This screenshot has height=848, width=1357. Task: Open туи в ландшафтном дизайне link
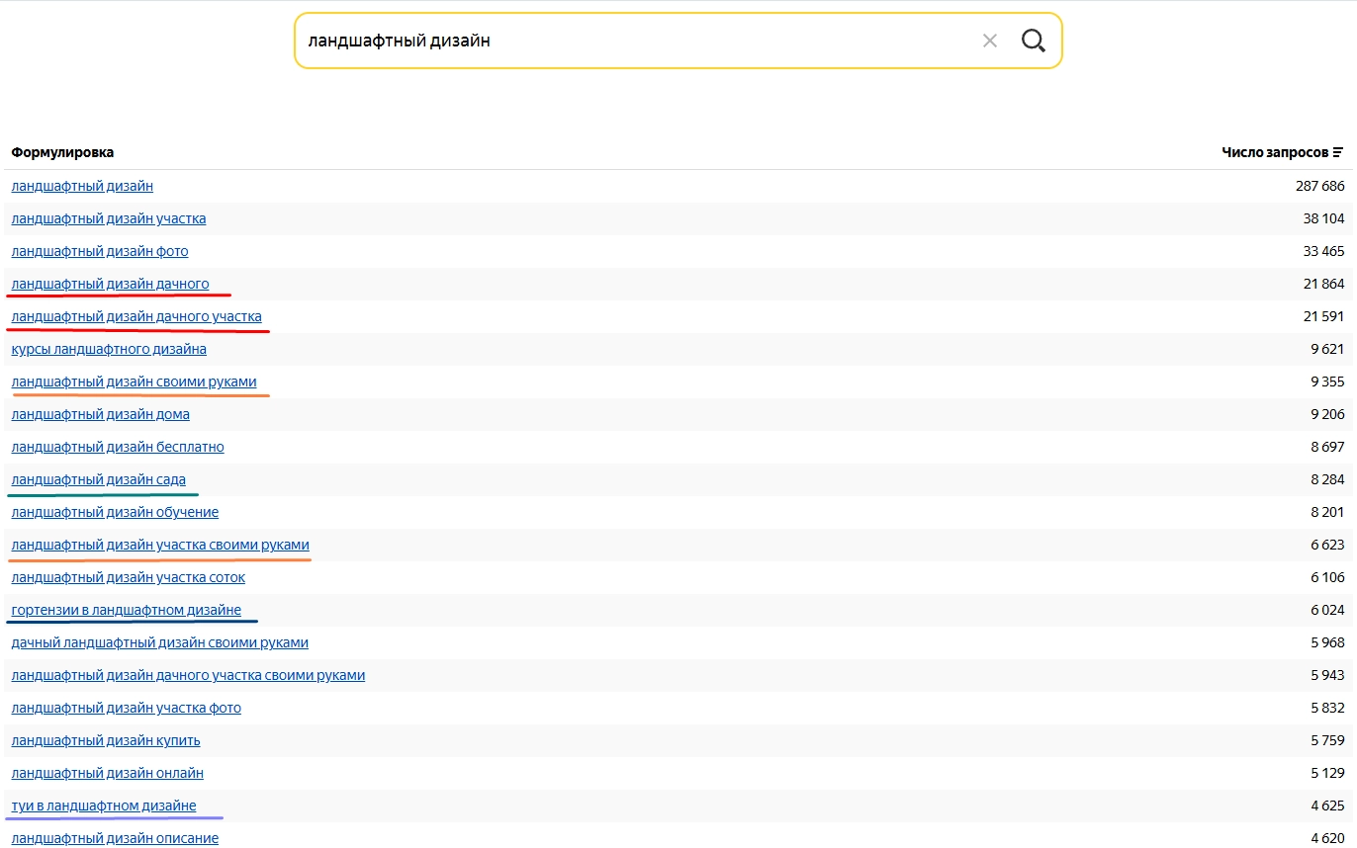click(x=104, y=806)
